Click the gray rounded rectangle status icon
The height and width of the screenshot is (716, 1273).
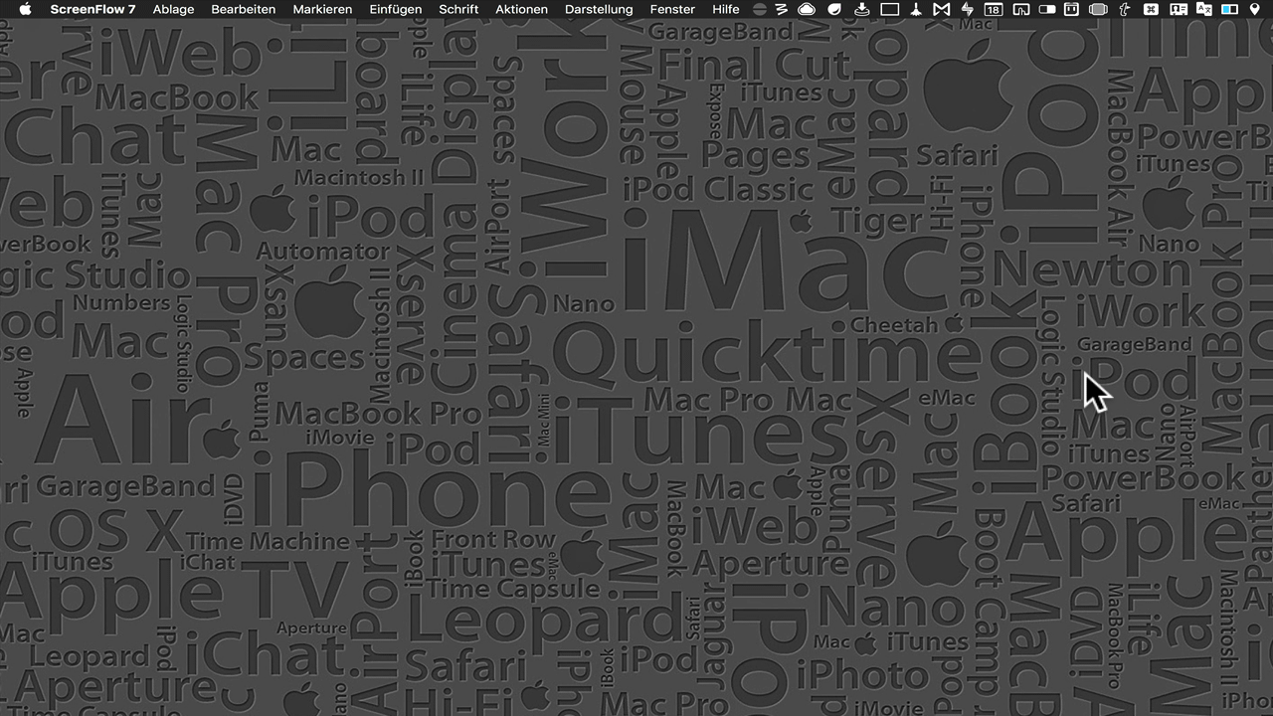click(x=1098, y=9)
